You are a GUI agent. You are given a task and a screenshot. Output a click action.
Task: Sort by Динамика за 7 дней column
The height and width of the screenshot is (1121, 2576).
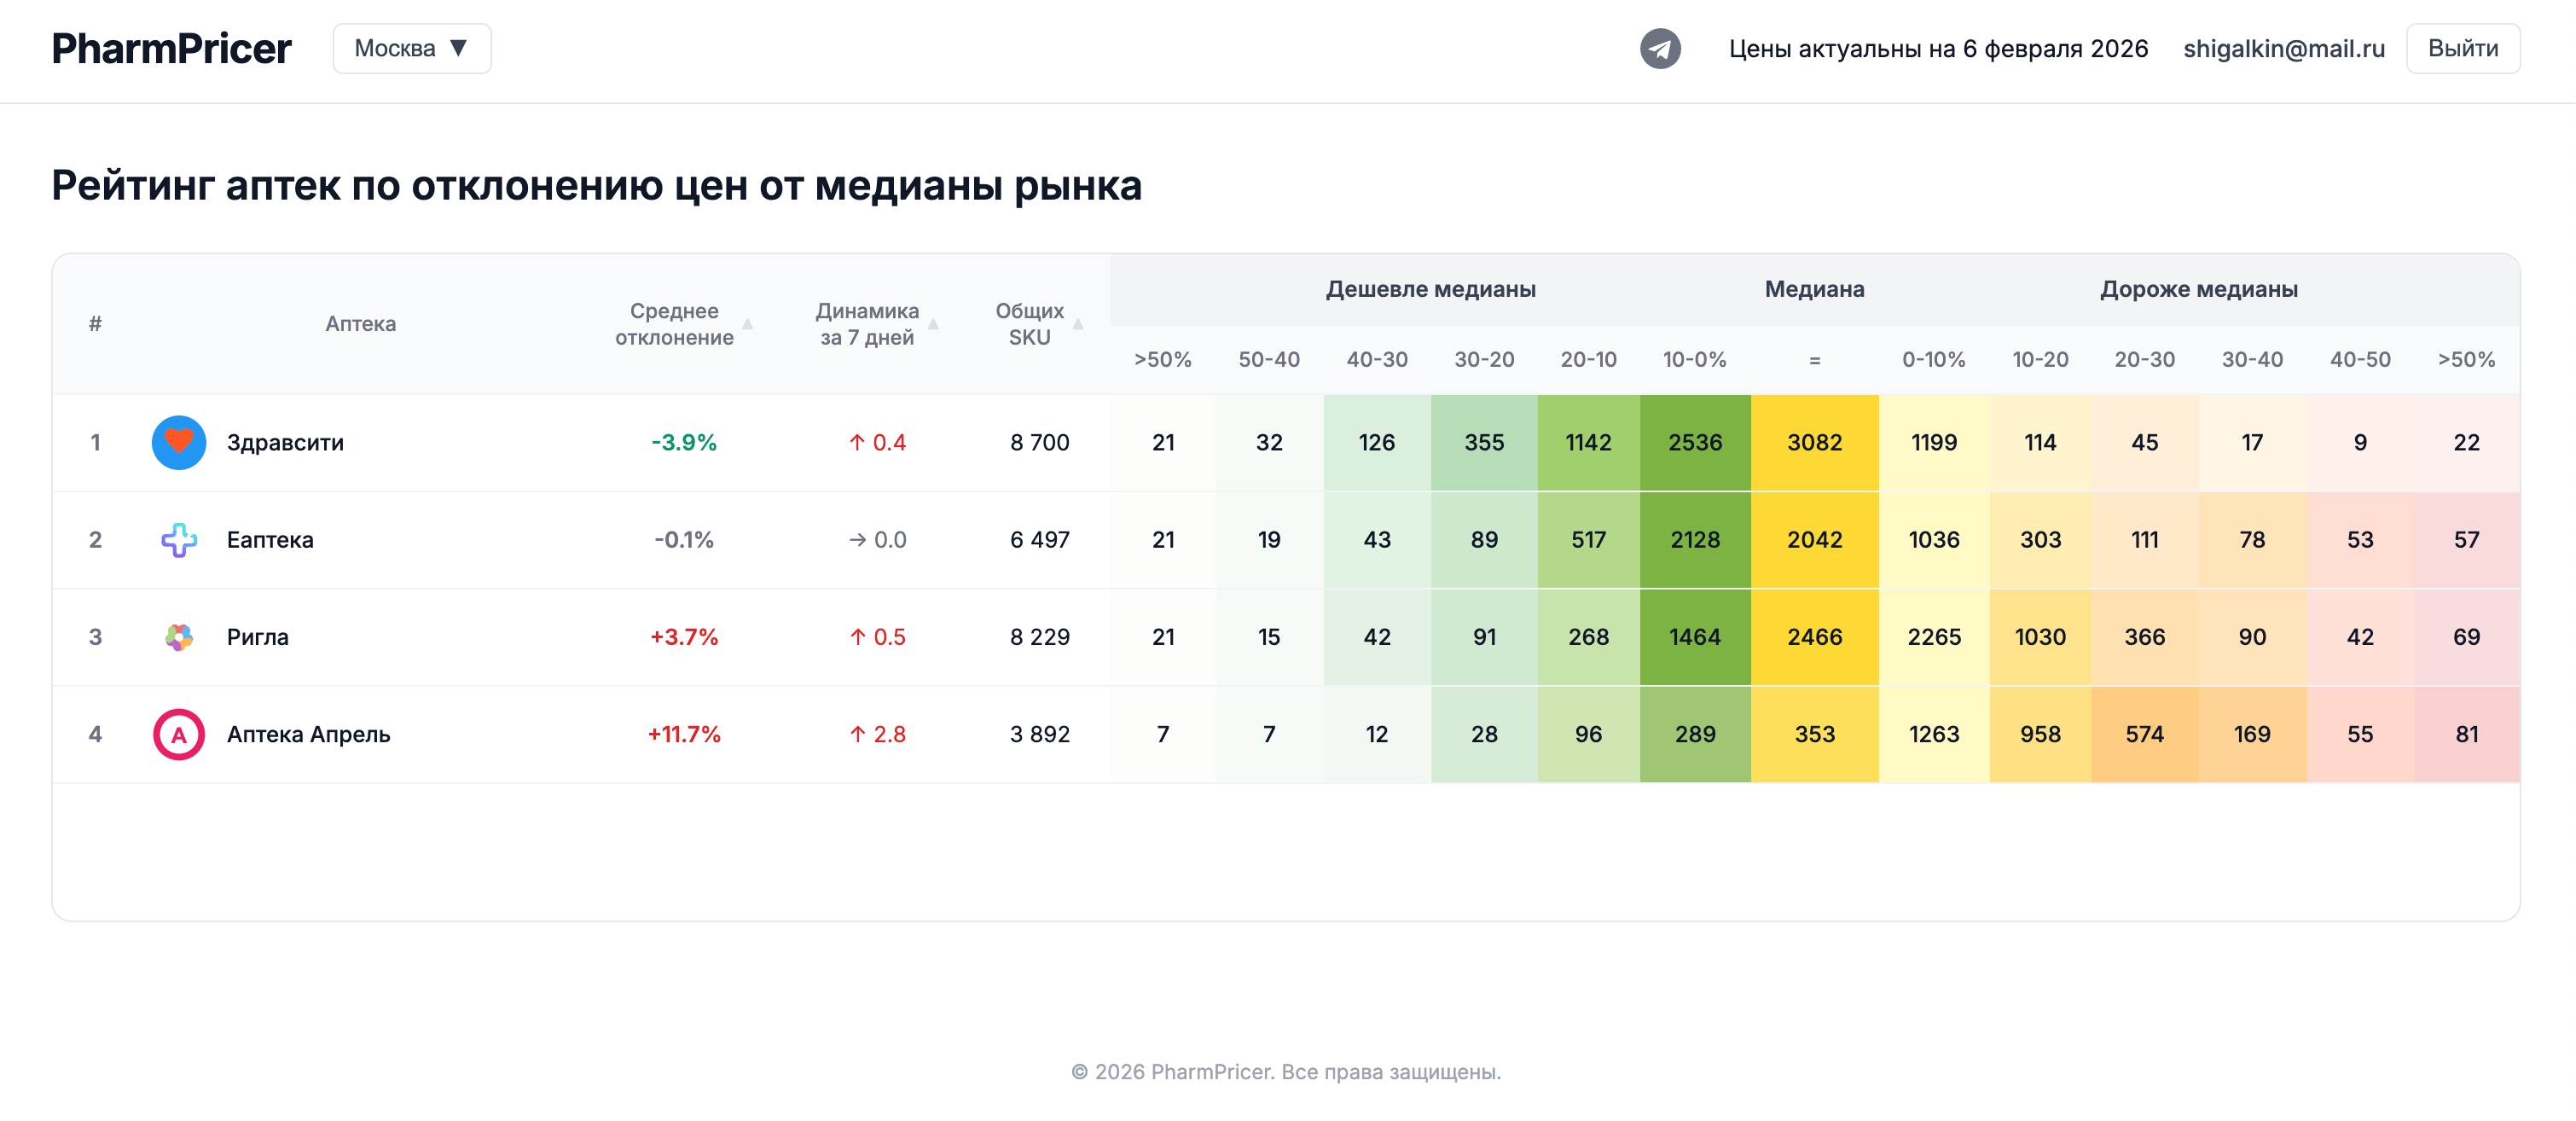(934, 324)
